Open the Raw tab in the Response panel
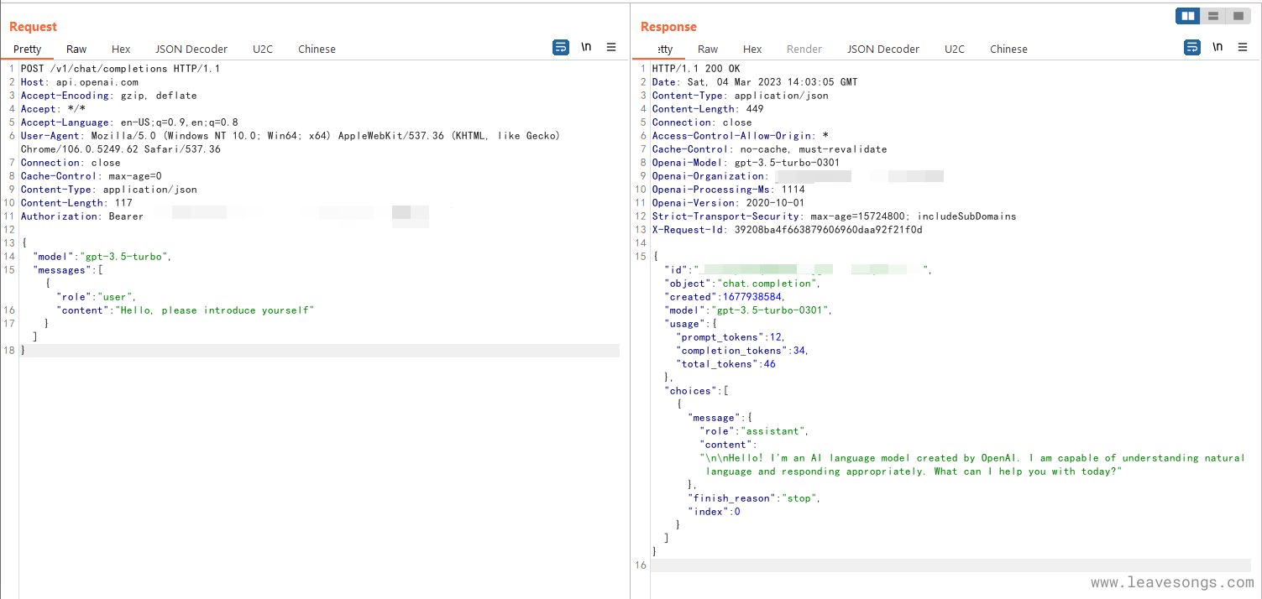This screenshot has height=599, width=1262. click(708, 49)
